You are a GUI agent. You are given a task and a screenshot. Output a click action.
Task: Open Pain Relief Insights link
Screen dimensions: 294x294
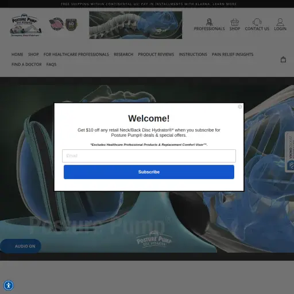point(233,55)
